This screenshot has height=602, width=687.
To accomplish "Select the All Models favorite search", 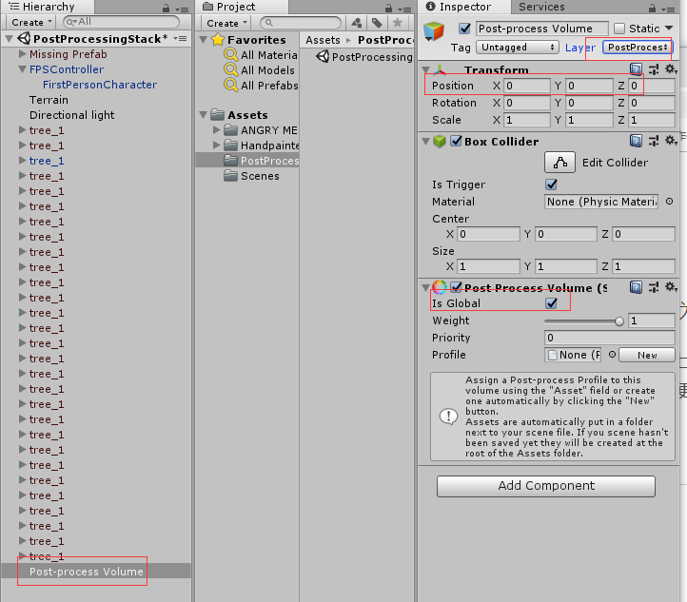I will tap(260, 70).
